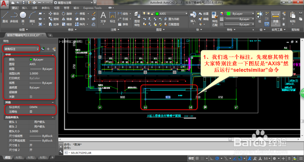Click the 创建 block button
Image resolution: width=304 pixels, height=162 pixels.
[204, 14]
